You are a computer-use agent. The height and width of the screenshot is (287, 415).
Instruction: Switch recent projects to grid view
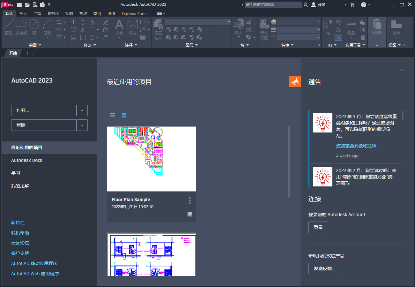[x=124, y=115]
